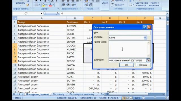Select the LINOD customer cell

pyautogui.click(x=75, y=88)
